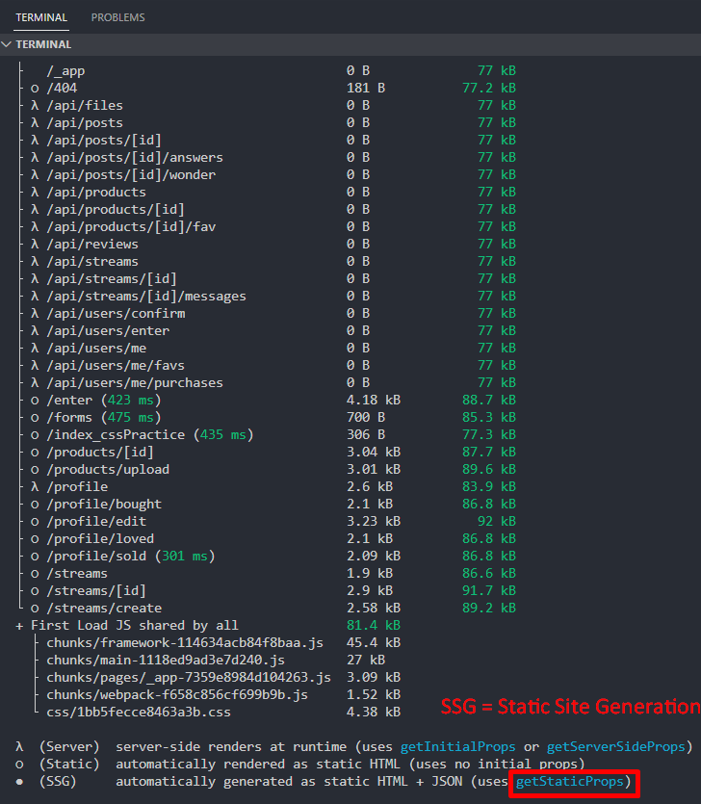Click the 91.7 kB size value
Screen dimensions: 701x804
click(x=489, y=590)
